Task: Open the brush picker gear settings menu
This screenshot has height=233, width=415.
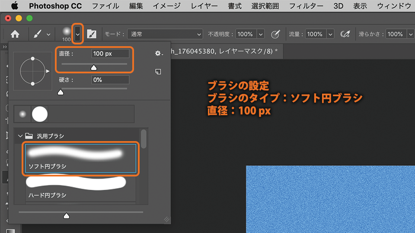Action: pyautogui.click(x=159, y=54)
